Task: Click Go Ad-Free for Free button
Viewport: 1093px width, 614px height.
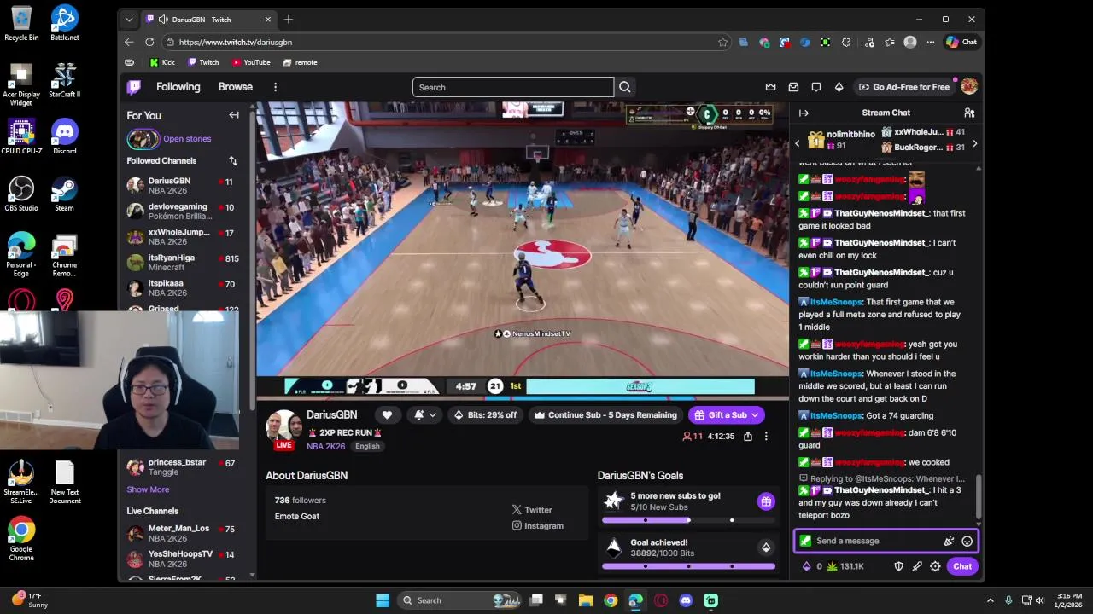Action: pyautogui.click(x=903, y=87)
